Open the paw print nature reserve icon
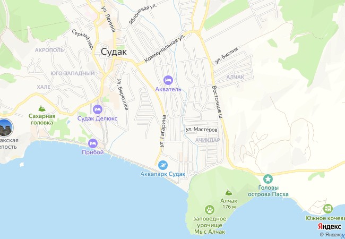Viewport: 345px width, 239px height. pos(210,210)
